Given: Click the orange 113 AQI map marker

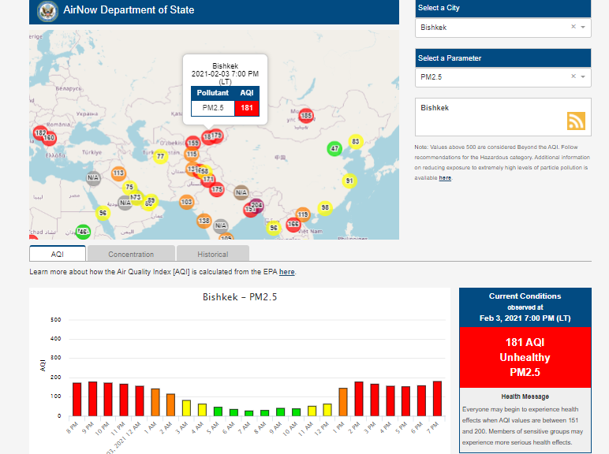Looking at the screenshot, I should 118,173.
